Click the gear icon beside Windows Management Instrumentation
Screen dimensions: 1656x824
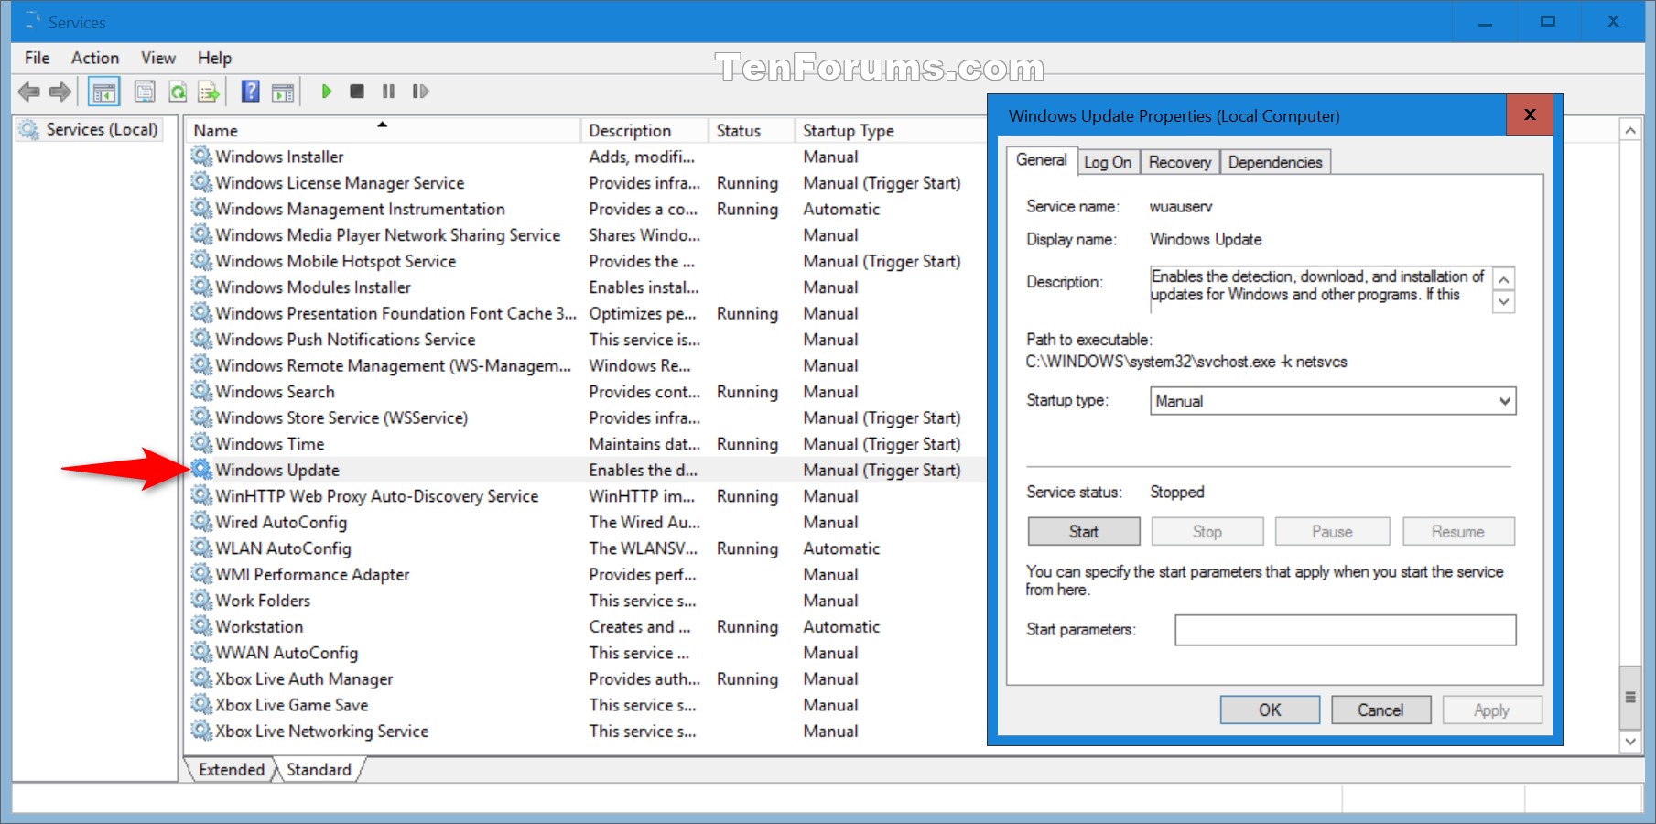[201, 209]
